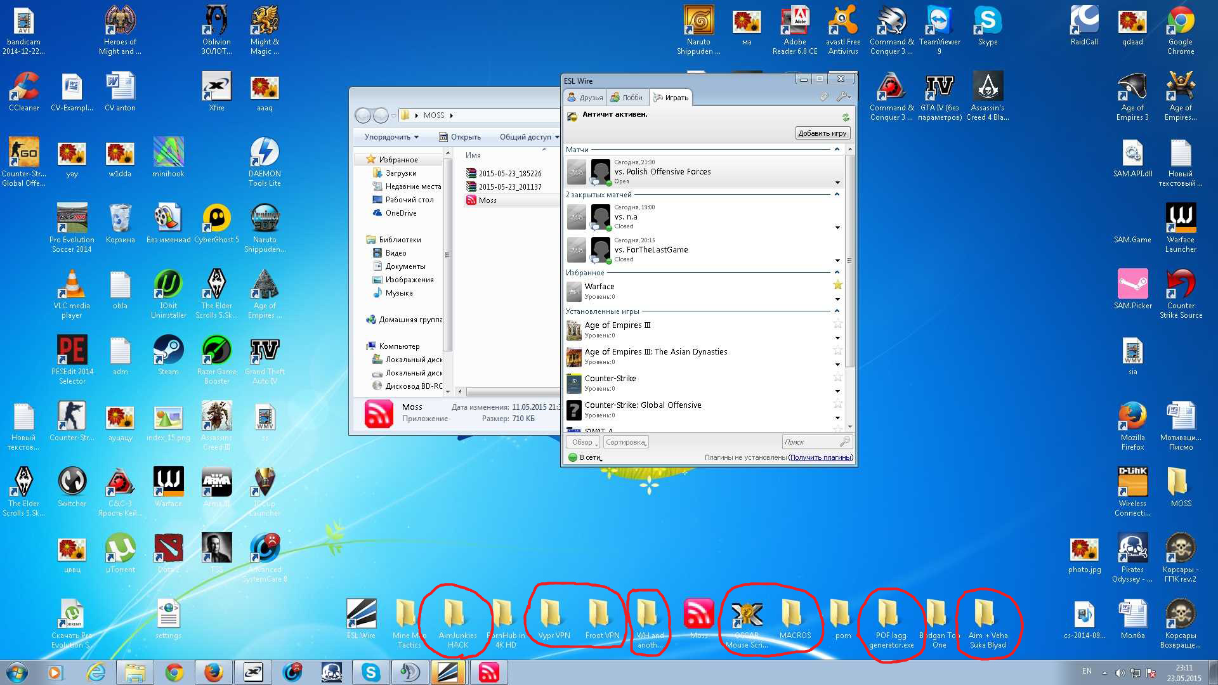This screenshot has width=1218, height=685.
Task: Follow the Получить плагины link
Action: 820,457
